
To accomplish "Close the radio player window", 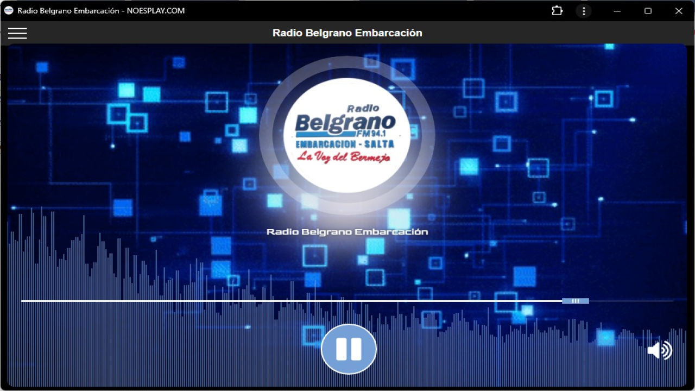I will 679,11.
